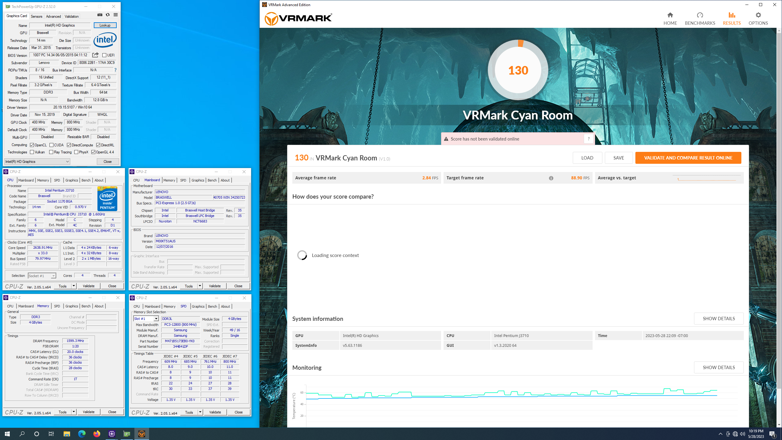
Task: Toggle the Vulkan checkbox
Action: [32, 152]
